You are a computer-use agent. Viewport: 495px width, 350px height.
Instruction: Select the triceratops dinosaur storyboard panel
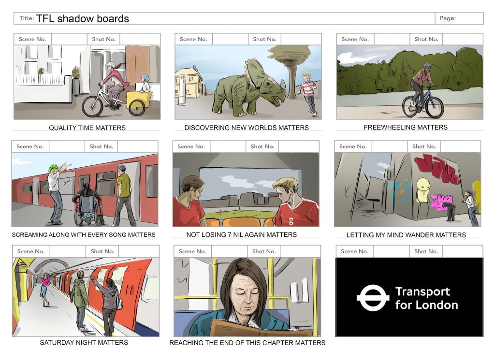(x=248, y=82)
